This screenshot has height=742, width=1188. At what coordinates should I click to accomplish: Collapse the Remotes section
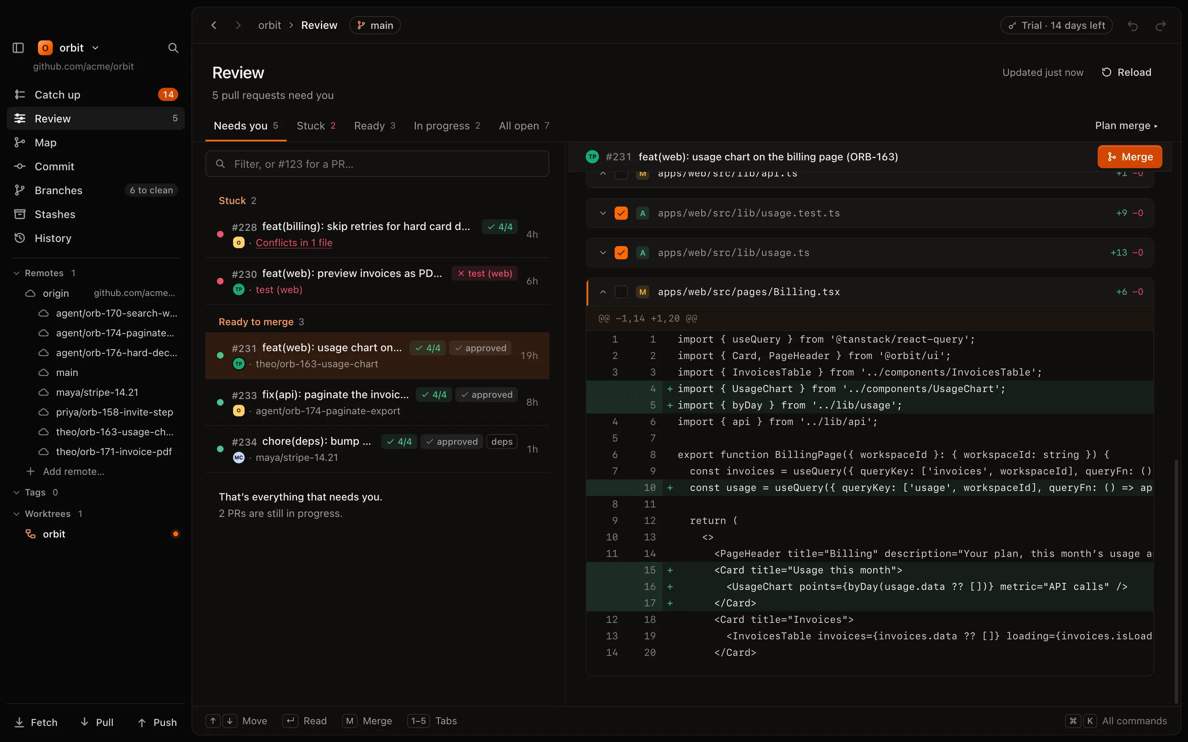coord(16,273)
